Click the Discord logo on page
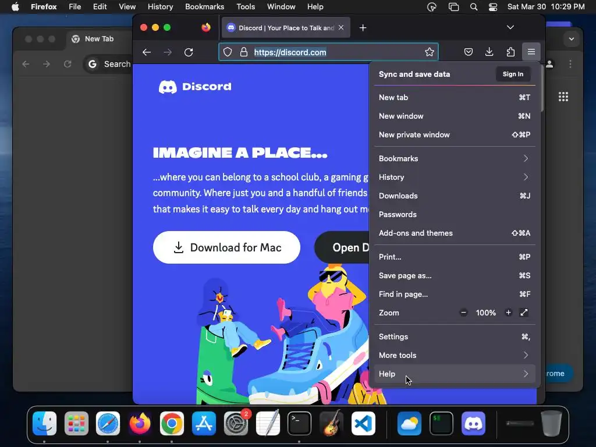This screenshot has height=447, width=596. tap(195, 87)
